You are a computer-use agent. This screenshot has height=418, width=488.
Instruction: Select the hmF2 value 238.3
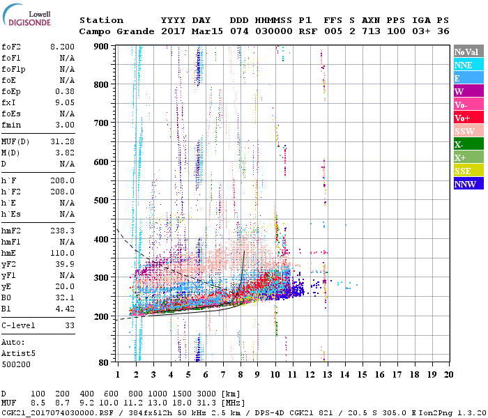[62, 231]
